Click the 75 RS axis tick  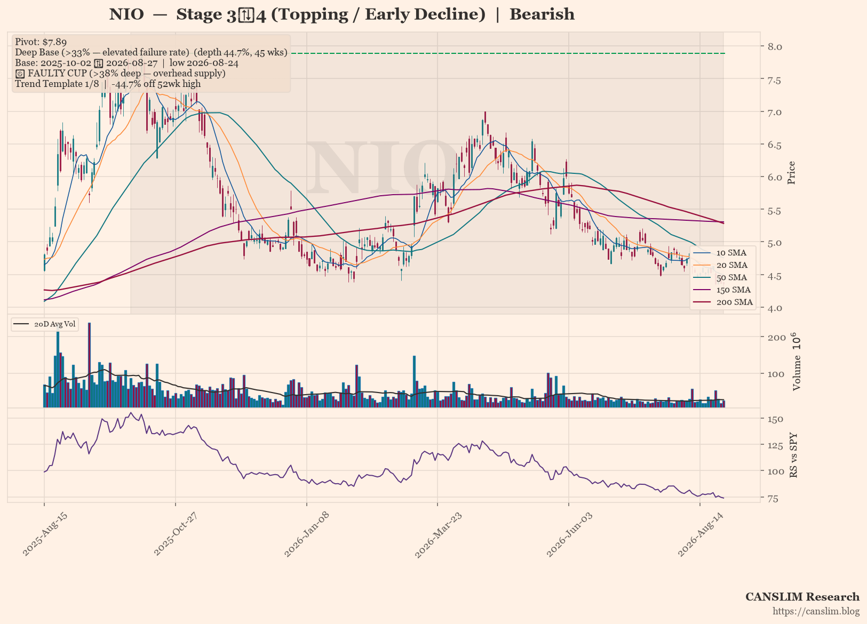coord(773,499)
